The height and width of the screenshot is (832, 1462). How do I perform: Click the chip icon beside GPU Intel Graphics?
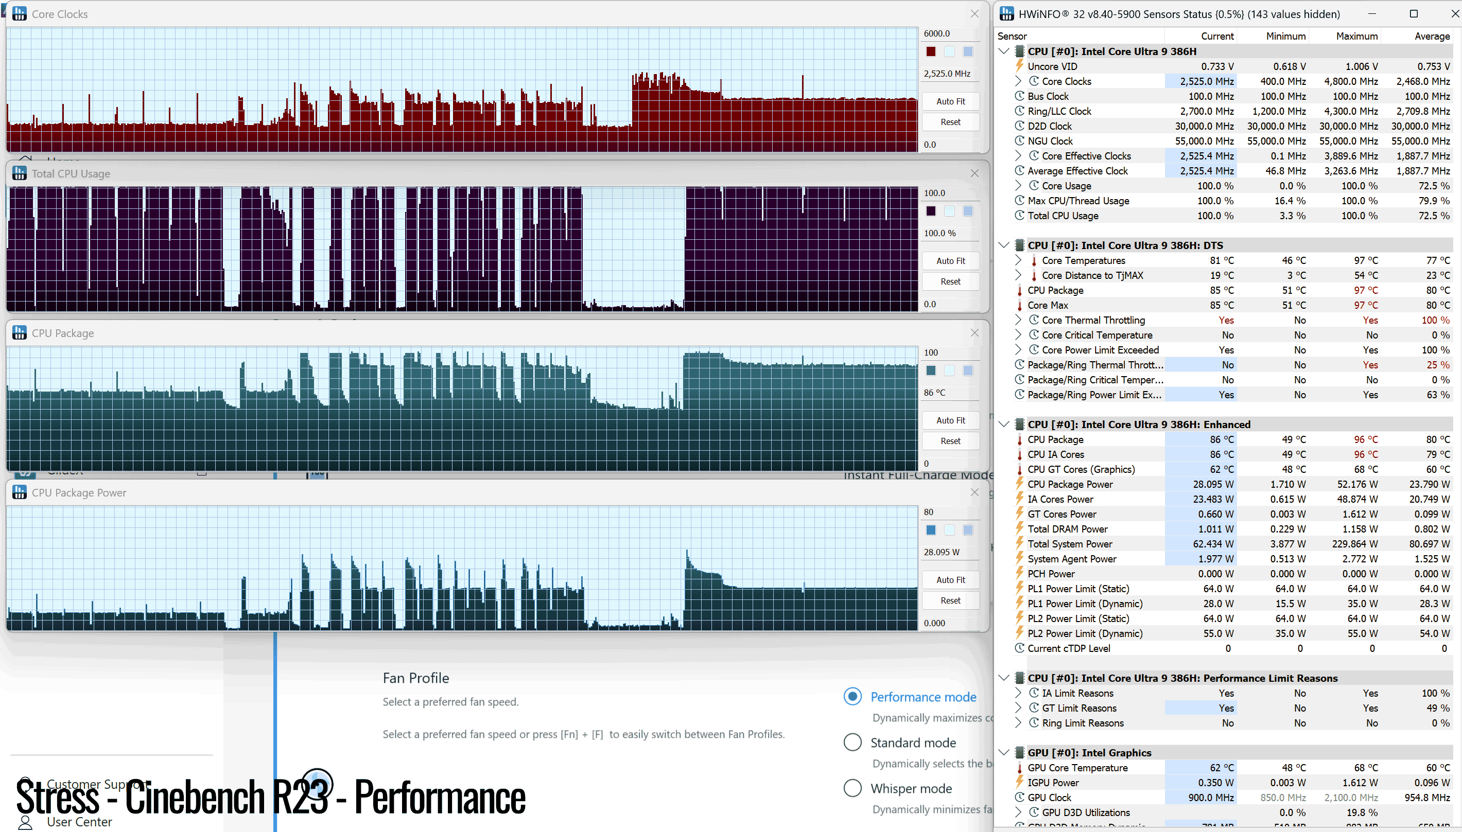(x=1020, y=753)
